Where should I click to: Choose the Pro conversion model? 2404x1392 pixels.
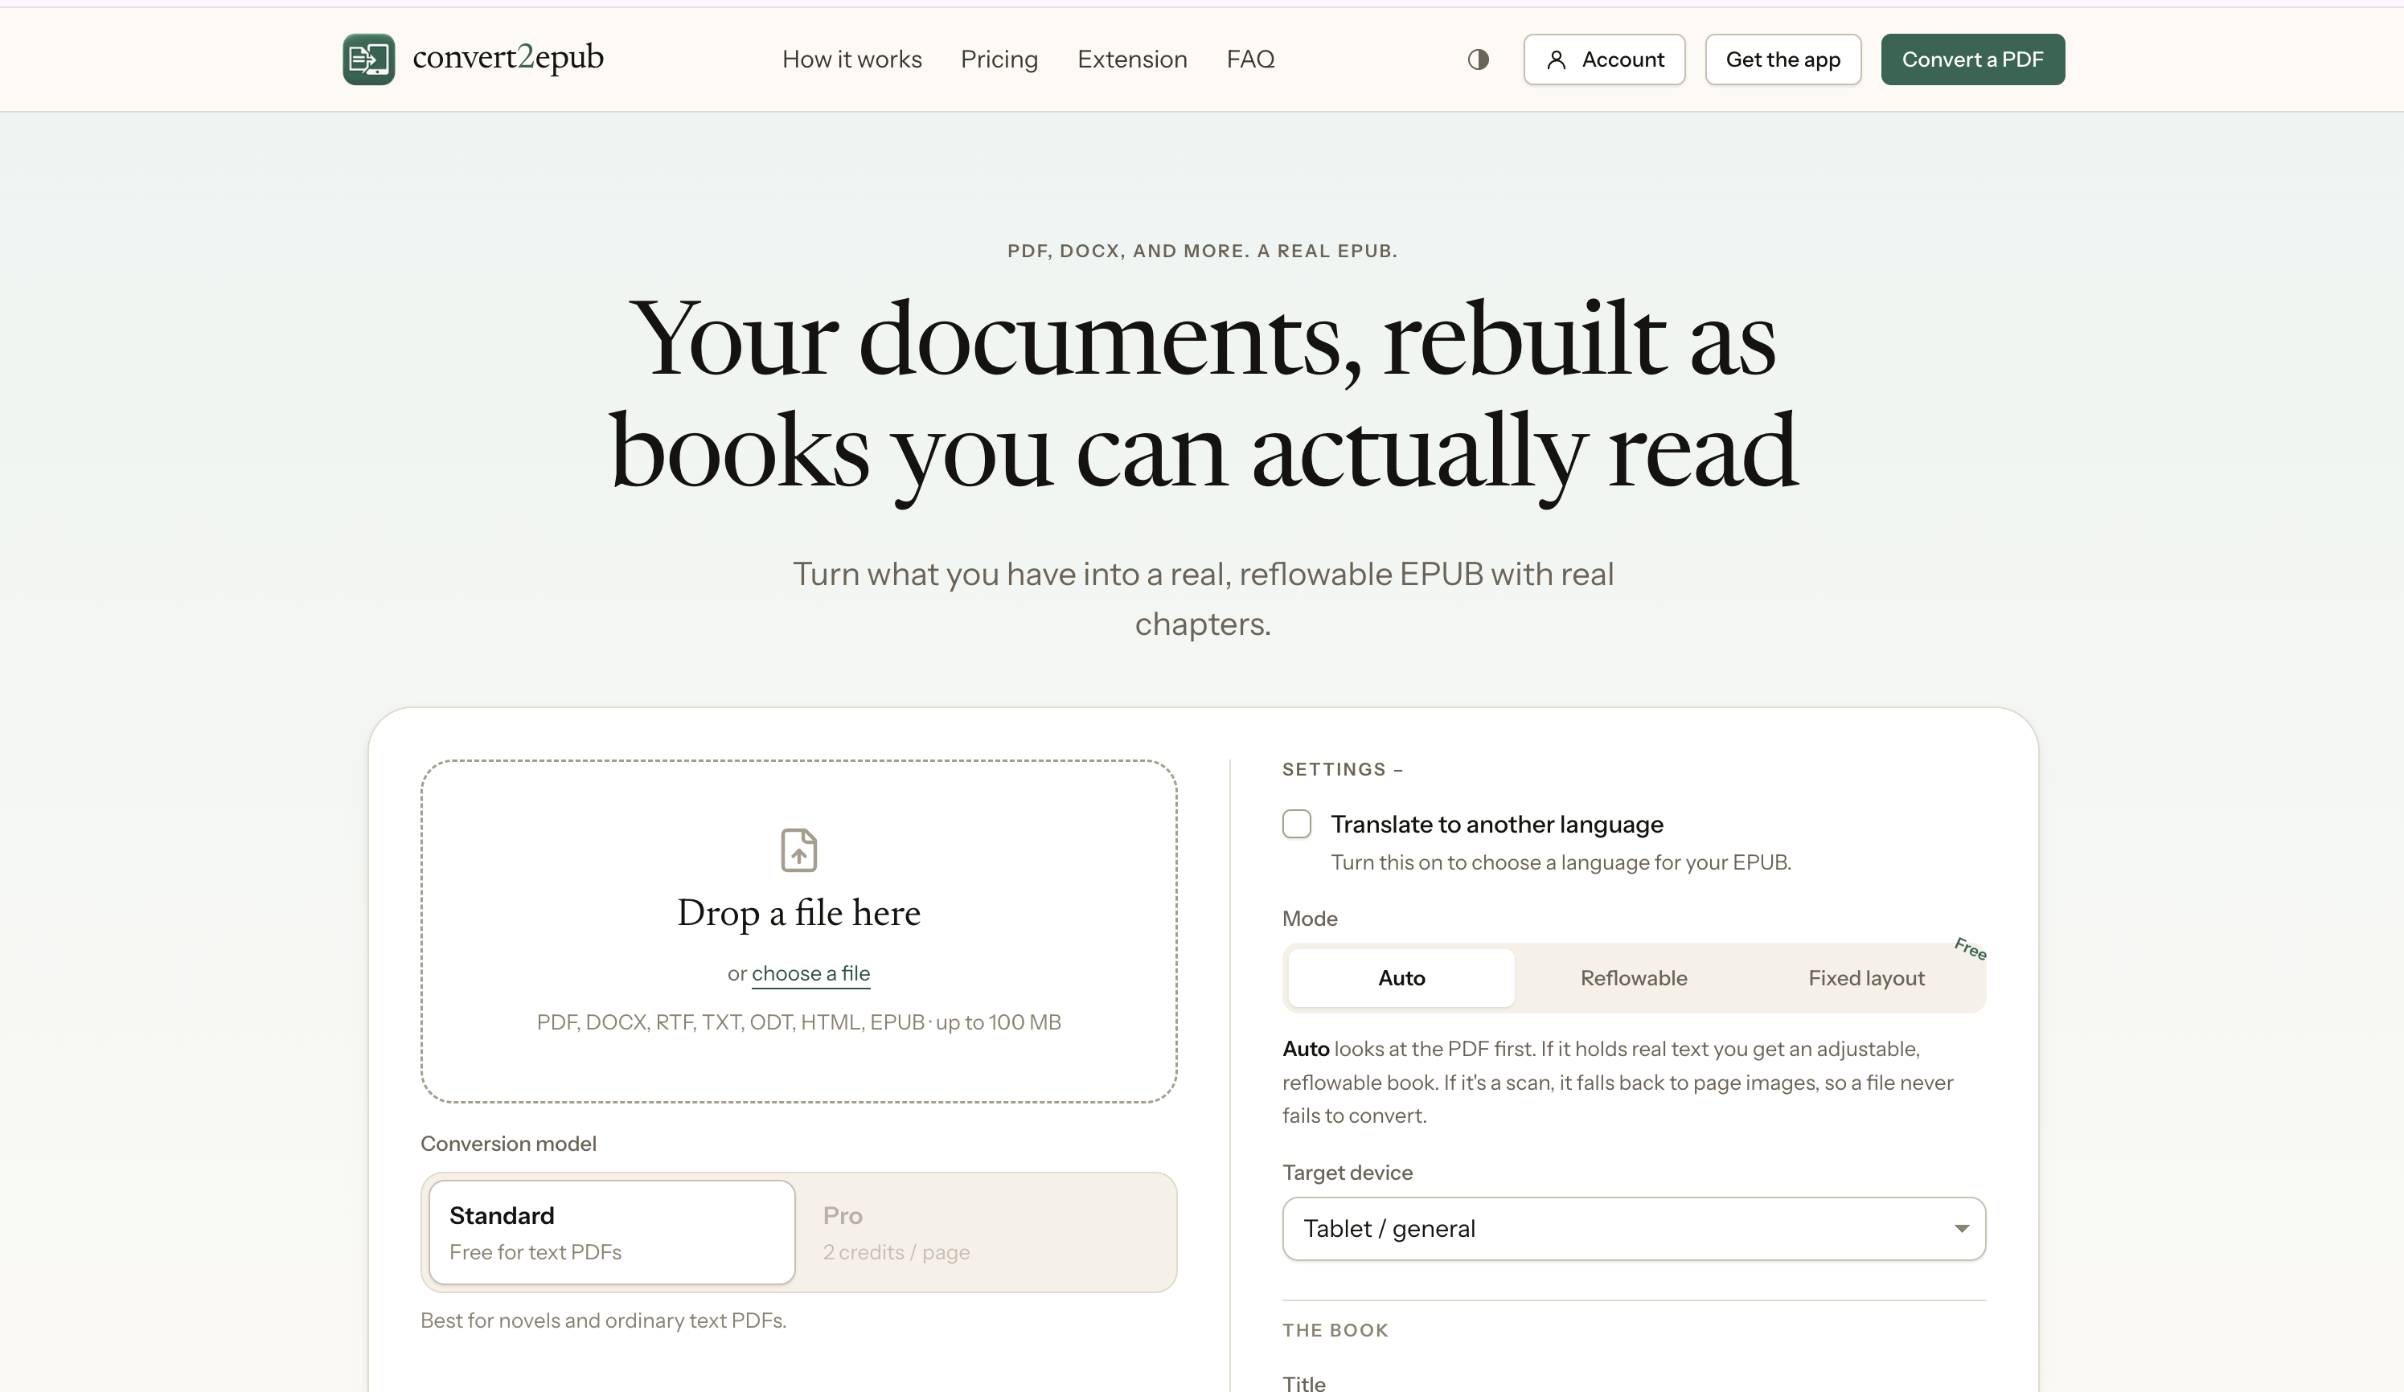(x=987, y=1232)
